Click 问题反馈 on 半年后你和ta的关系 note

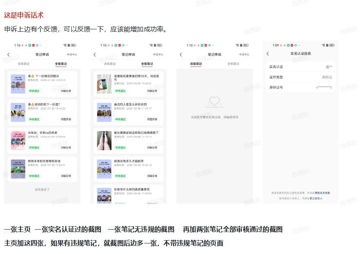(x=66, y=148)
